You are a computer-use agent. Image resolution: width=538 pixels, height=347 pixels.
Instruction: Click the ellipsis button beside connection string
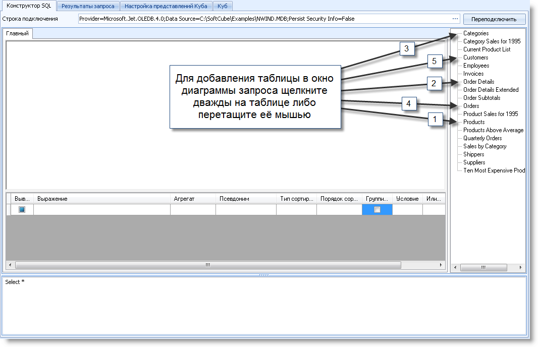455,19
